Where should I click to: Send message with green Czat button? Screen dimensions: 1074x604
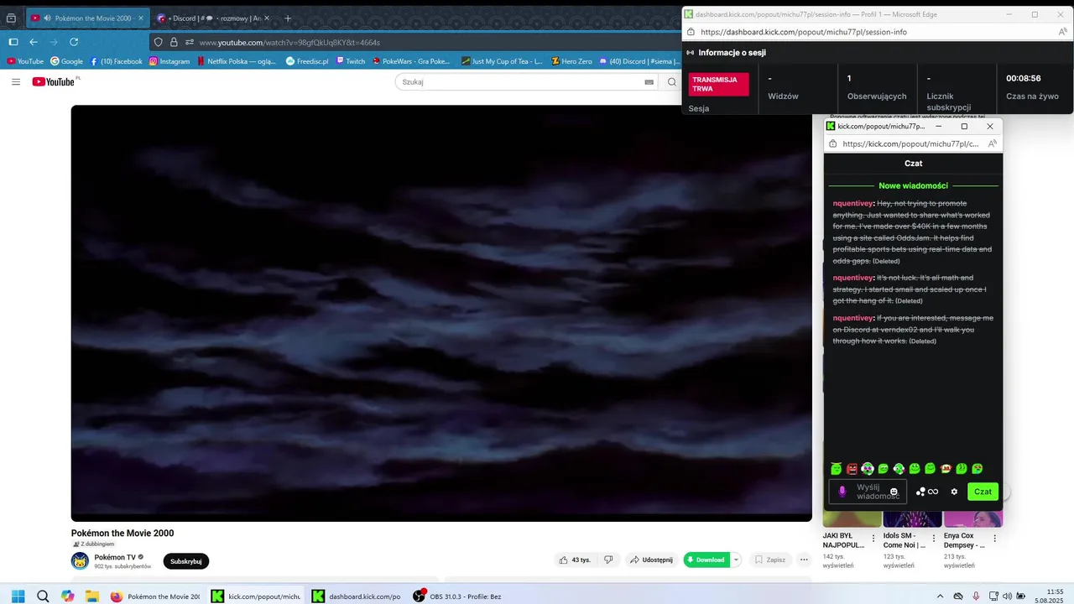[x=983, y=492]
